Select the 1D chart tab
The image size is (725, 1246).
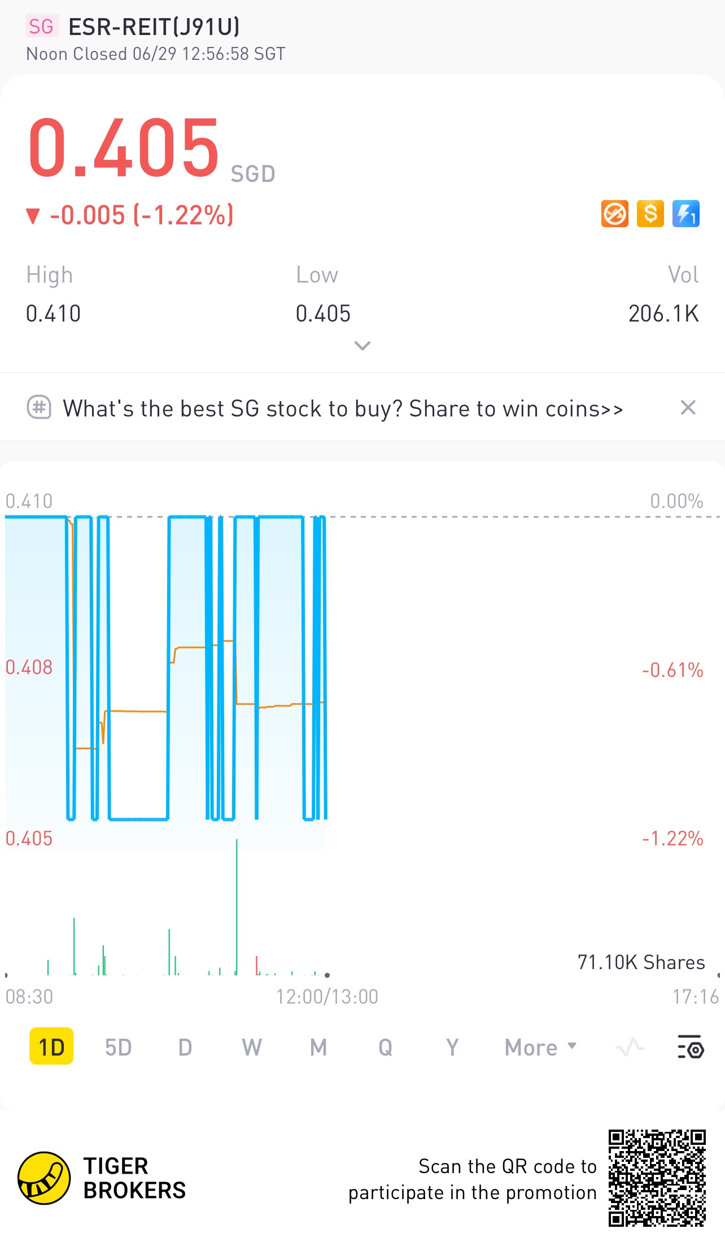tap(51, 1047)
